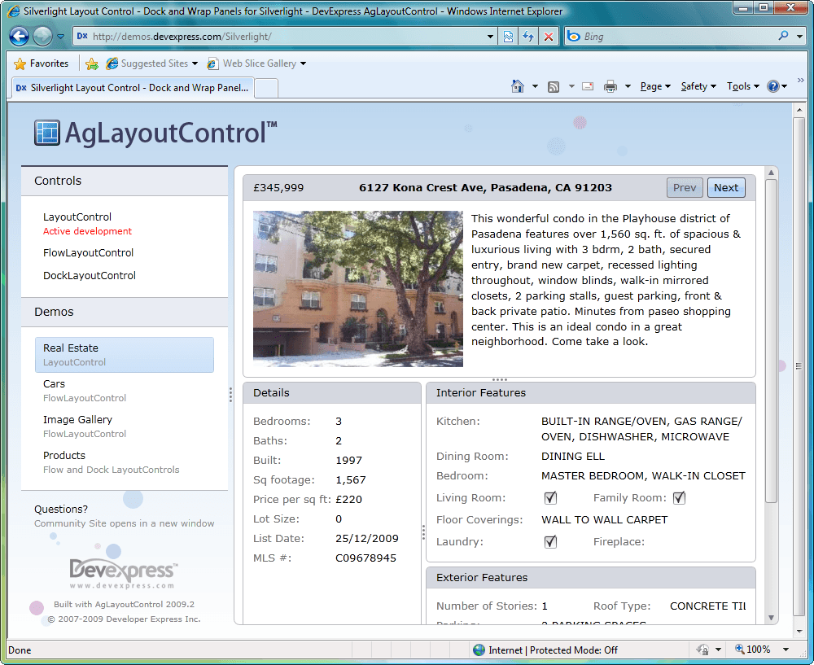
Task: Click the Help question mark icon
Action: point(773,86)
